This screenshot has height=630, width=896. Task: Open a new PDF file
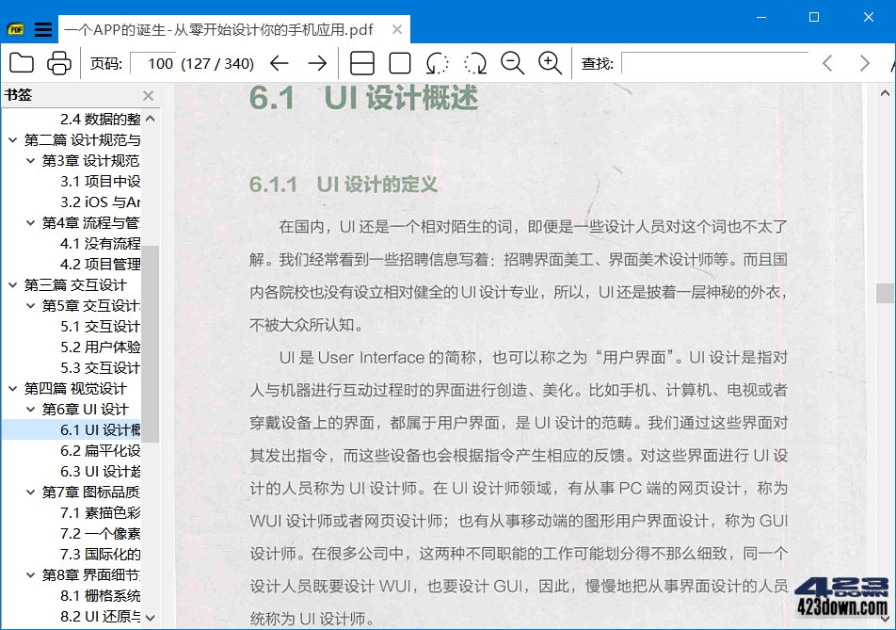pyautogui.click(x=22, y=63)
